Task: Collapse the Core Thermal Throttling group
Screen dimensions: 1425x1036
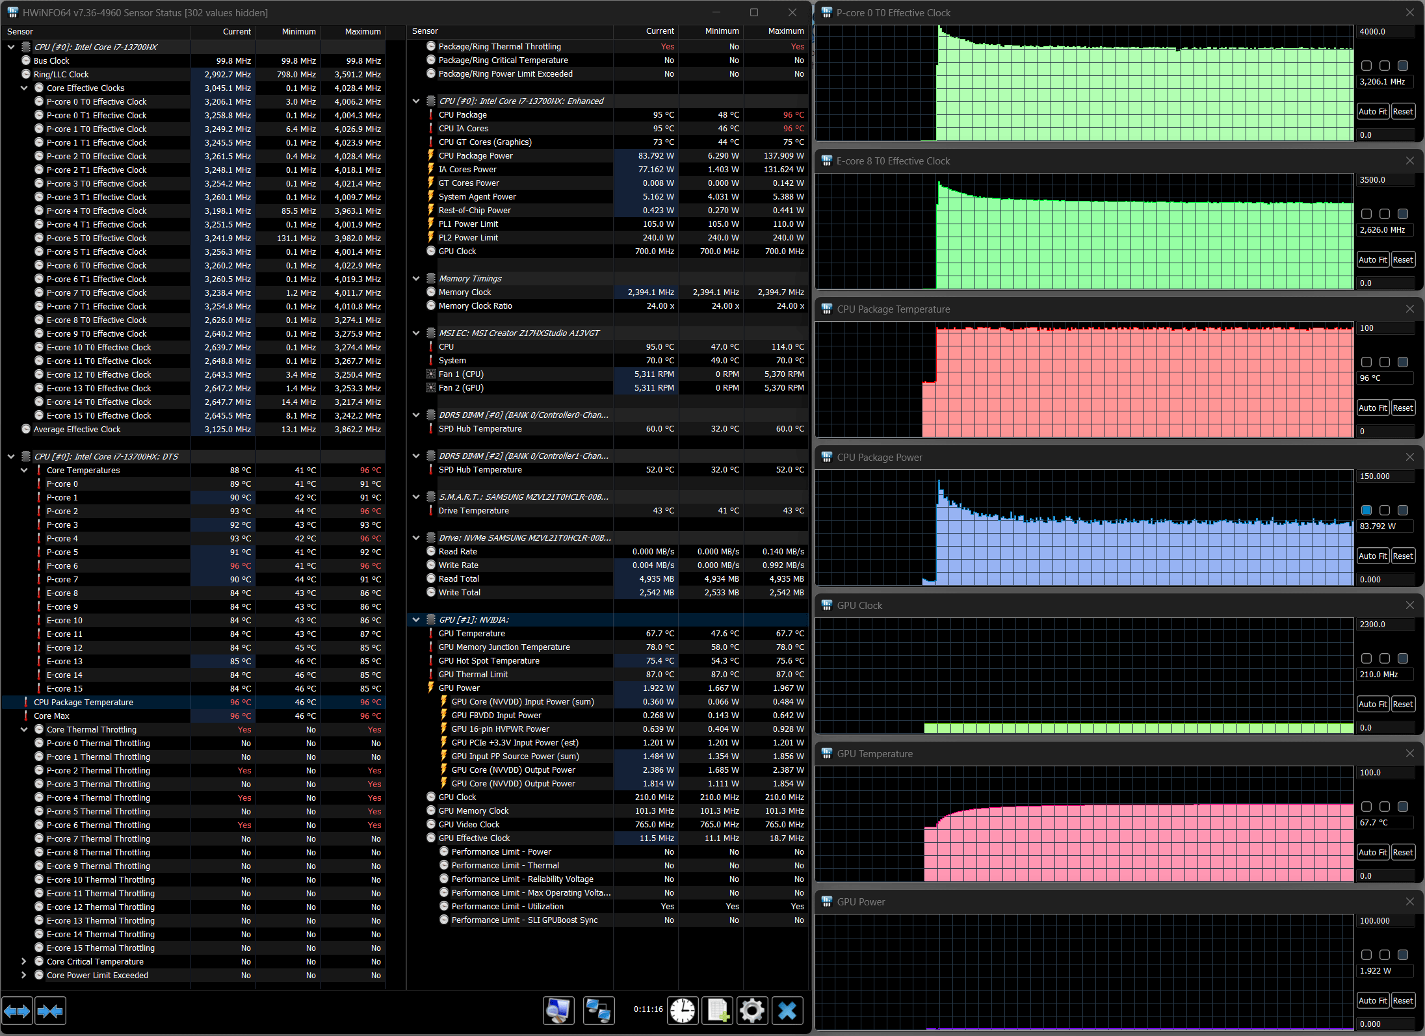Action: (x=24, y=730)
